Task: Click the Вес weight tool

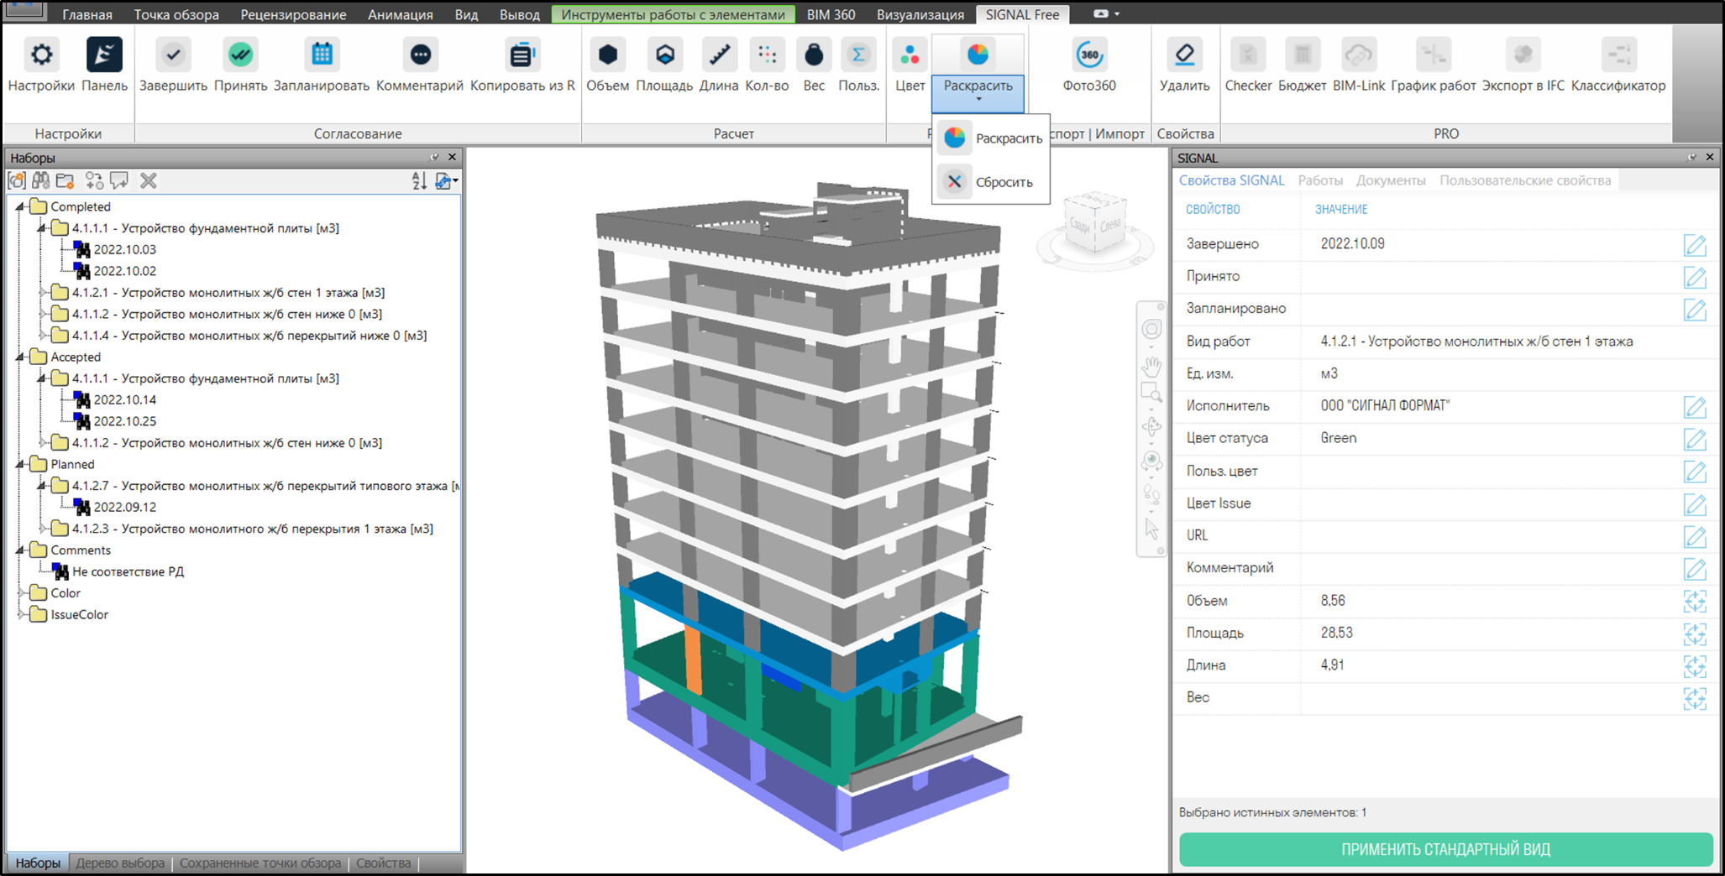Action: click(x=814, y=55)
